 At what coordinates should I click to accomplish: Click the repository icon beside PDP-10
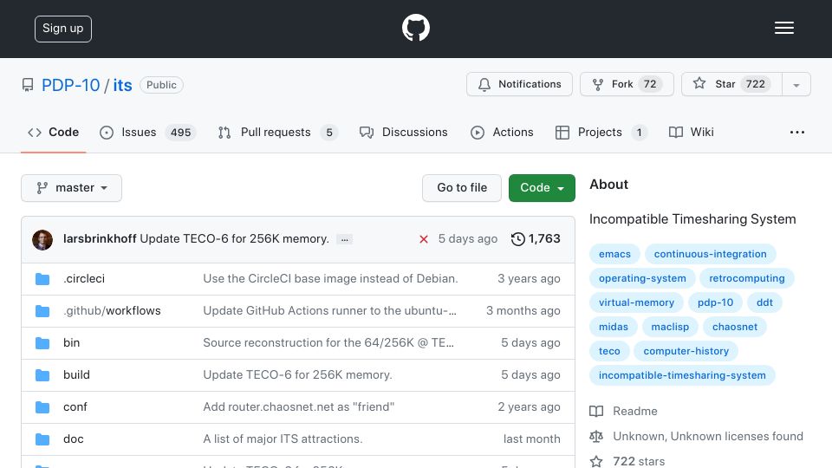(x=28, y=85)
